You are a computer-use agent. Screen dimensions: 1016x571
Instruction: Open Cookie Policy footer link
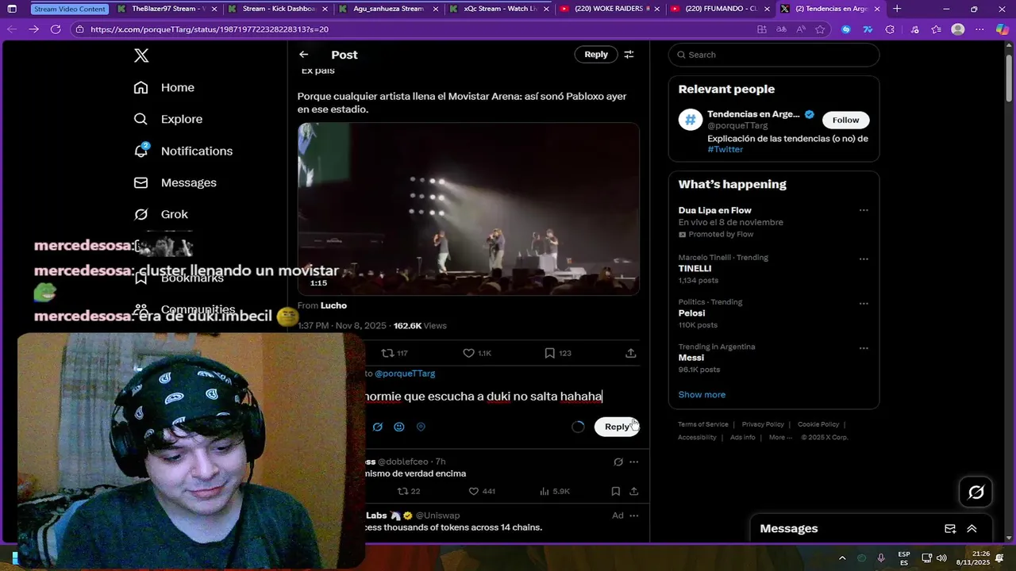click(818, 424)
